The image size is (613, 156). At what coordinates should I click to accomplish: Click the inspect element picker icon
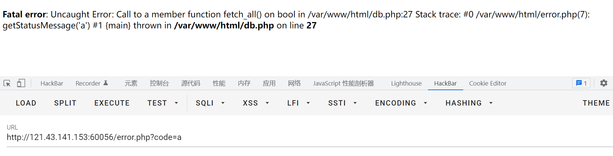[7, 83]
